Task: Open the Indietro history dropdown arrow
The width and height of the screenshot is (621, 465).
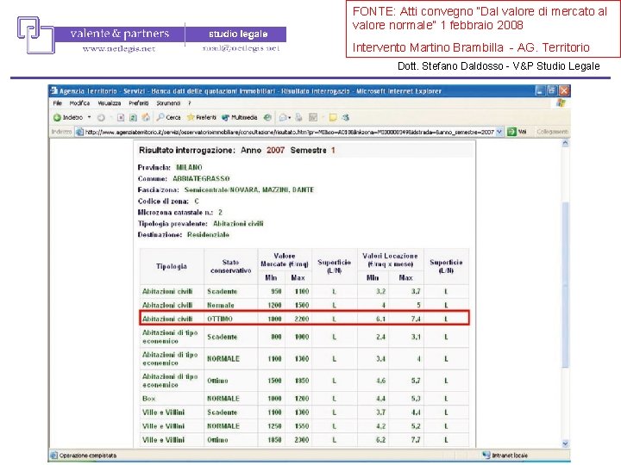Action: [x=89, y=117]
